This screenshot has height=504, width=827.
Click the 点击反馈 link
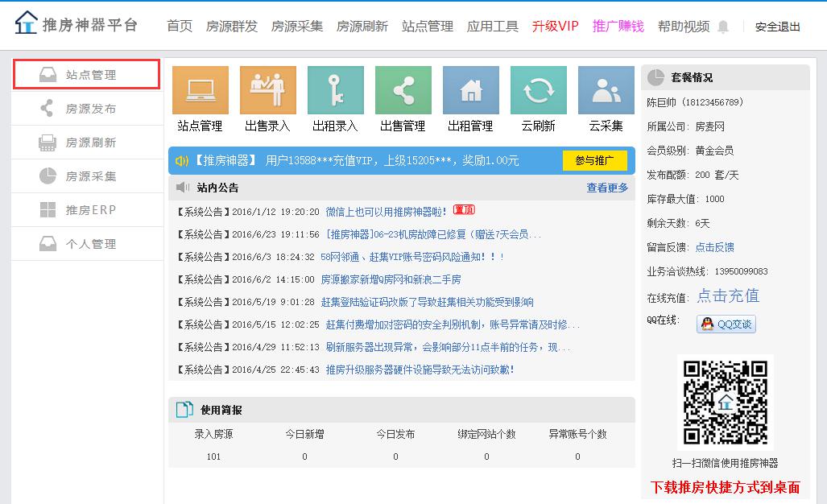point(714,247)
